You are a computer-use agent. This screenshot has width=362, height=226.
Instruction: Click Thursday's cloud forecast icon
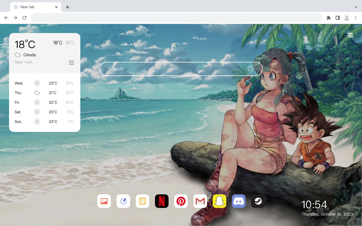coord(37,93)
